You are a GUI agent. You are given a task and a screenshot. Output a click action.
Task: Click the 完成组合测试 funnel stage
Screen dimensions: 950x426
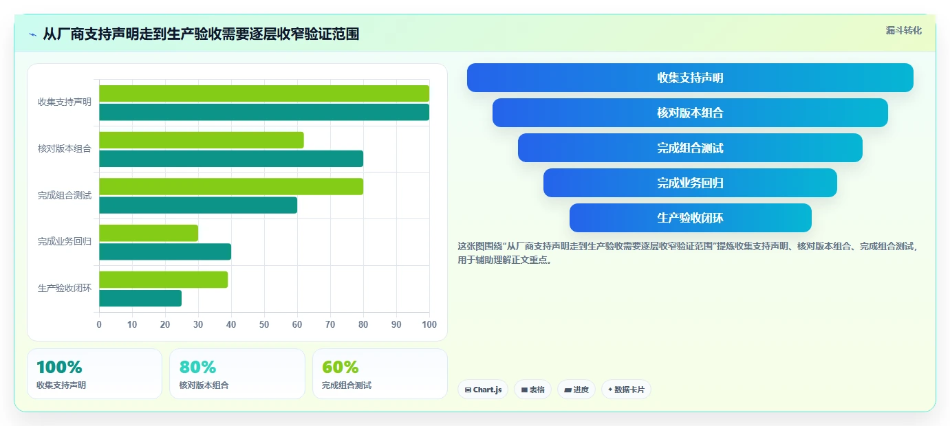coord(690,148)
